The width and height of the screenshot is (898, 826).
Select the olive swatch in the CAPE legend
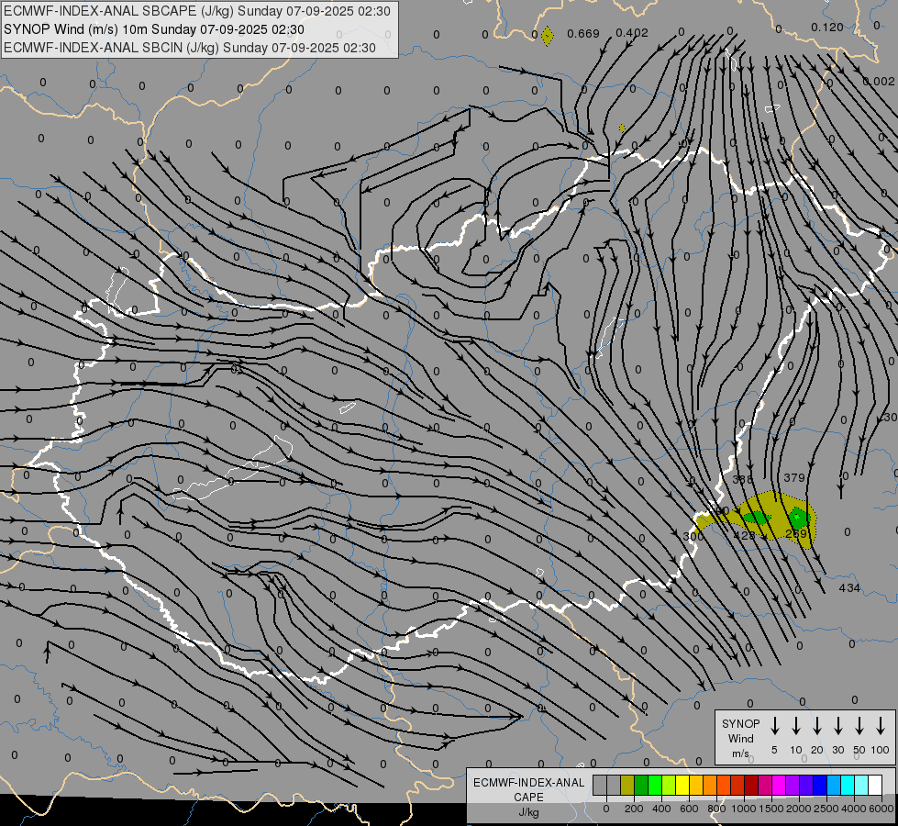pos(627,785)
